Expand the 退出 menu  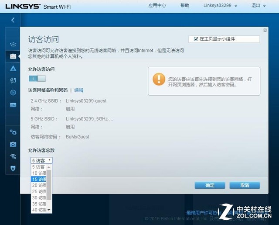point(259,6)
